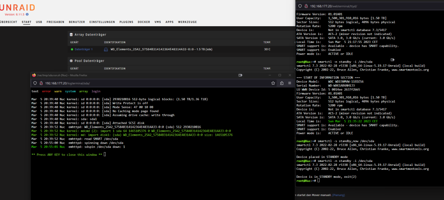Toggle the 'error' log highlight filter
Viewport: 444px width, 200px height.
tap(47, 91)
